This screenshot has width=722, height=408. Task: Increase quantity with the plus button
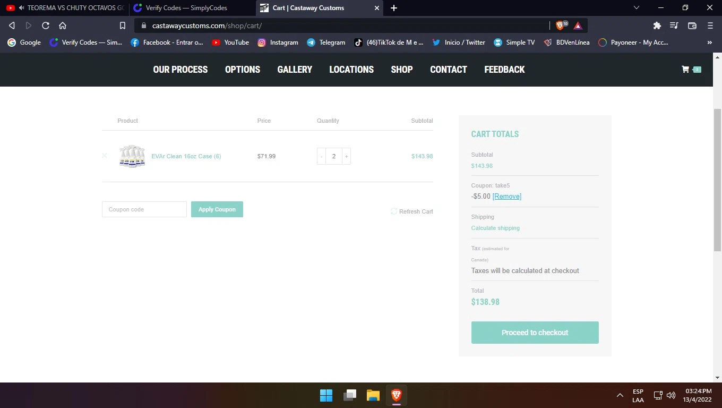tap(346, 156)
